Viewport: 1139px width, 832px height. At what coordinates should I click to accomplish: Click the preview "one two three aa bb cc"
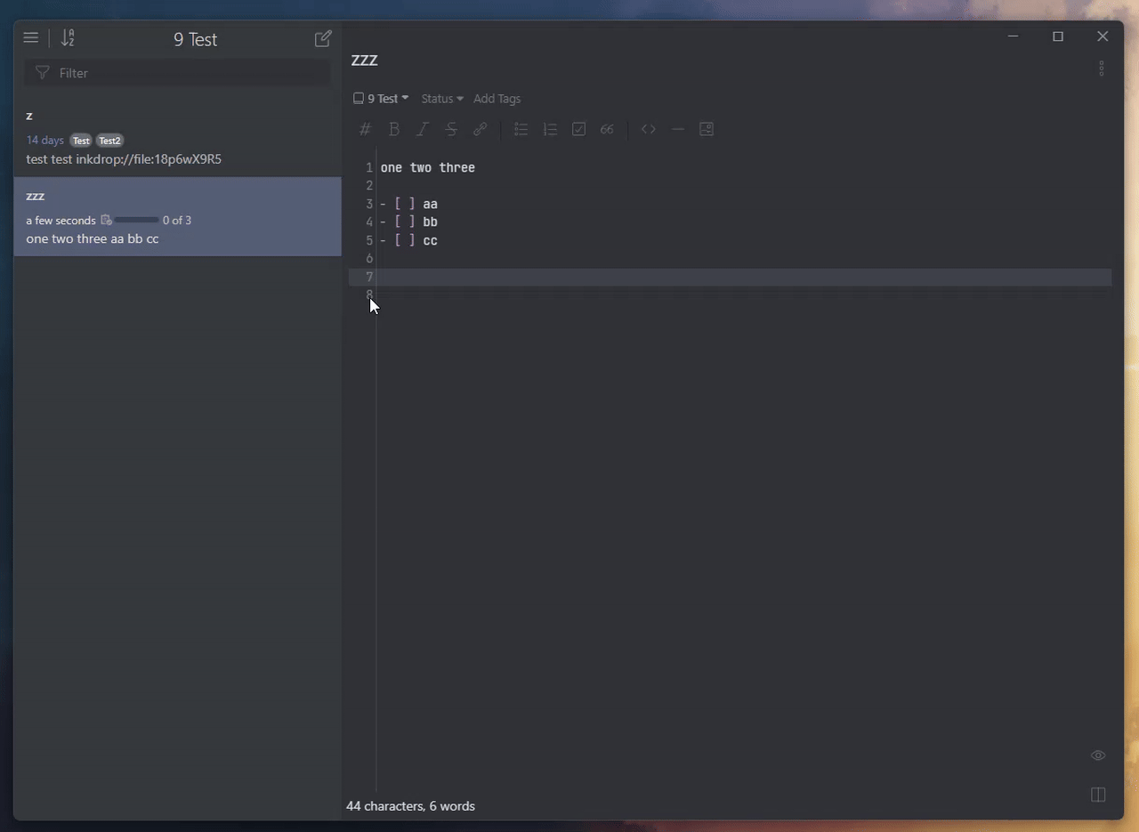click(93, 238)
